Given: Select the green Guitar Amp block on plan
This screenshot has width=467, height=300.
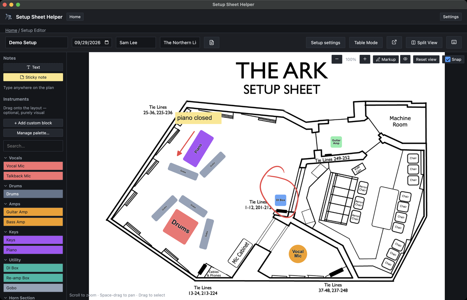Looking at the screenshot, I should coord(336,142).
